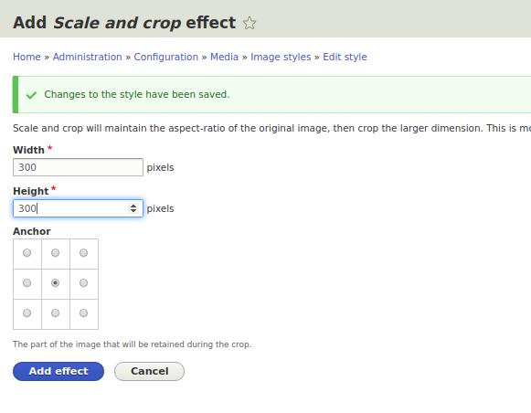Screen dimensions: 531x413
Task: Select the bottom-left anchor radio button
Action: (x=27, y=313)
